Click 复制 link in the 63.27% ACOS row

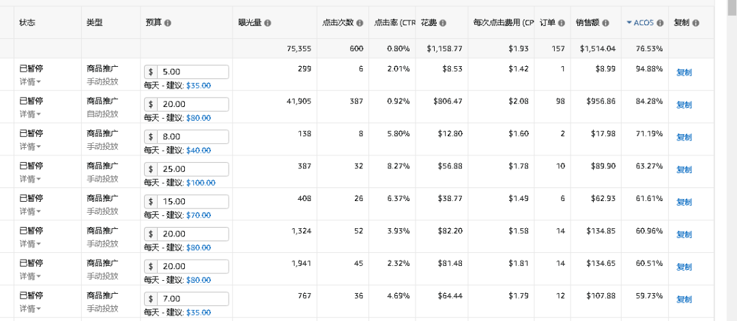(x=684, y=170)
